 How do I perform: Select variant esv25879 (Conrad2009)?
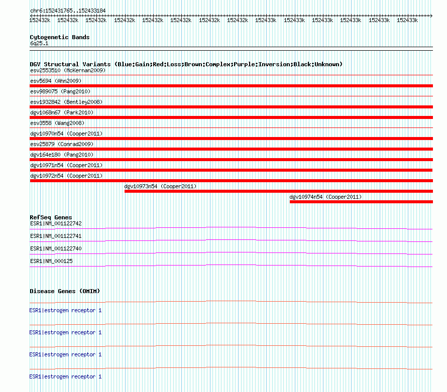62,144
